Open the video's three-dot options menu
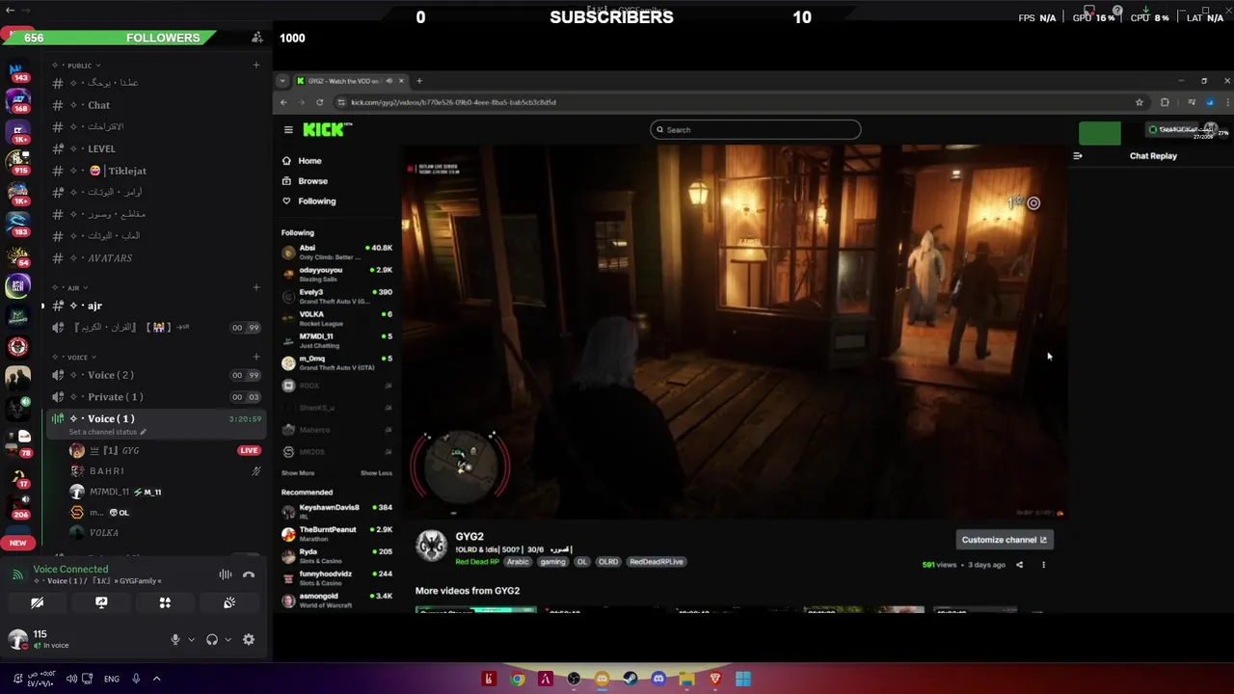 pyautogui.click(x=1043, y=565)
